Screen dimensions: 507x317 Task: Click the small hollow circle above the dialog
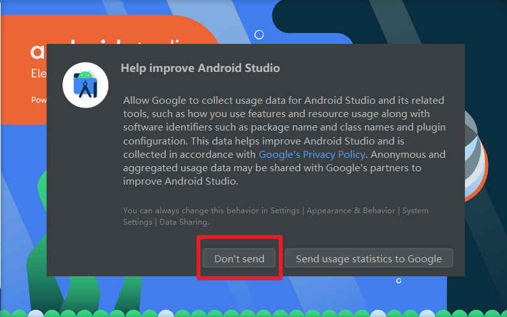point(259,34)
